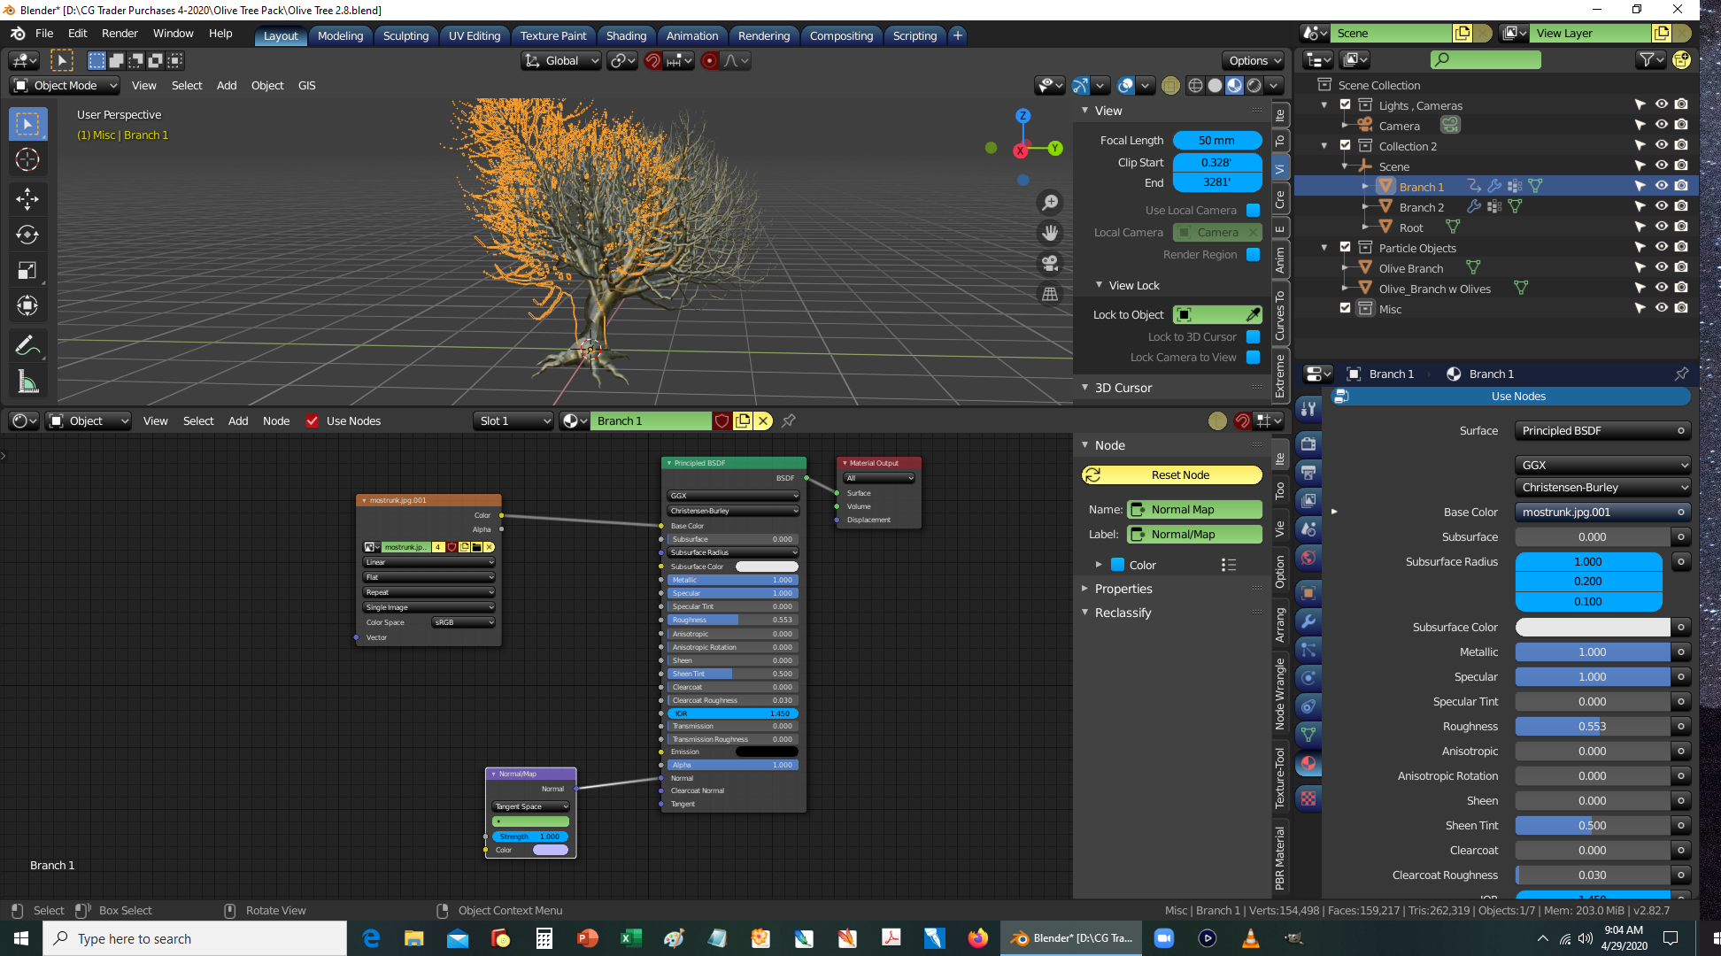The width and height of the screenshot is (1721, 956).
Task: Toggle camera view gizmo icon
Action: point(1050,263)
